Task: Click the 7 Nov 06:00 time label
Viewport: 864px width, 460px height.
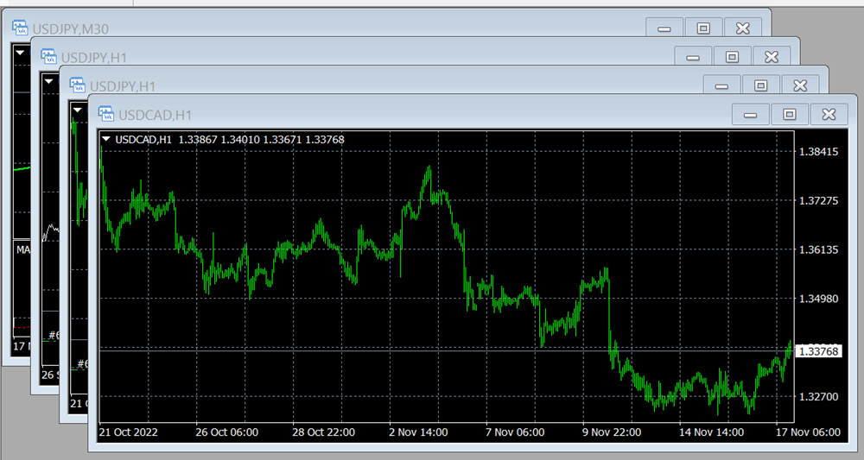Action: (515, 432)
